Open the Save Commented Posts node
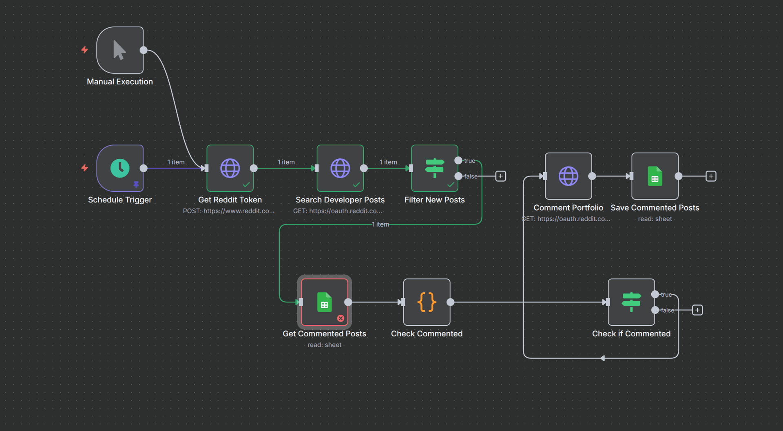This screenshot has height=431, width=783. pyautogui.click(x=655, y=176)
